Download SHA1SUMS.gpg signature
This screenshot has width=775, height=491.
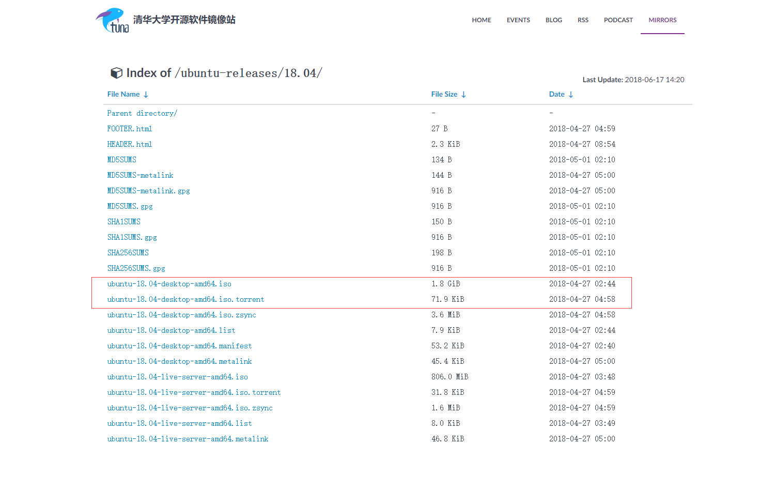pyautogui.click(x=132, y=237)
